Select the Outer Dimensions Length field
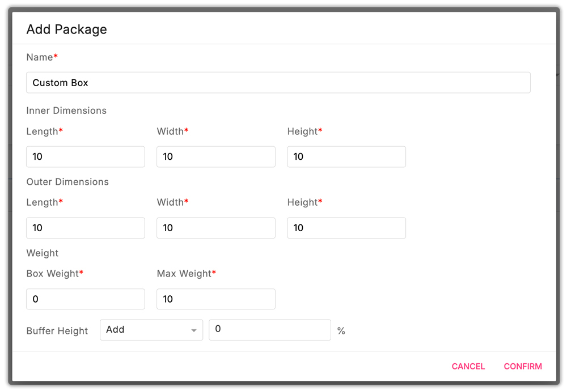The width and height of the screenshot is (567, 391). [x=85, y=228]
